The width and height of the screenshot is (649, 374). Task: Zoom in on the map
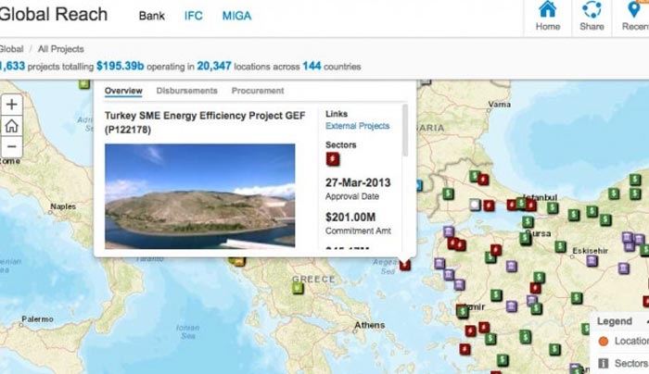(x=11, y=104)
